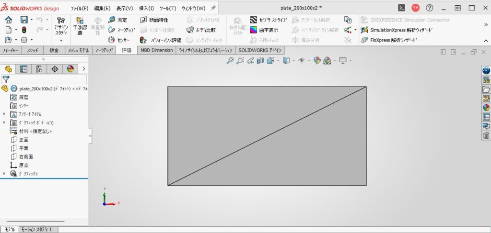
Task: Click the rebuild traffic light icon
Action: pos(23,30)
